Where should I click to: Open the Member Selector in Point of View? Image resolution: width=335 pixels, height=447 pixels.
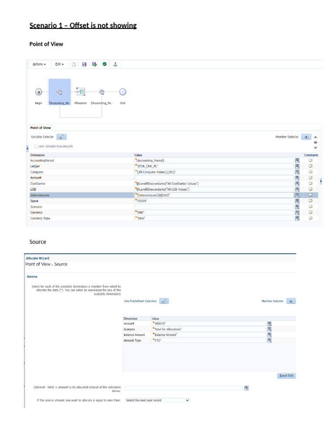tap(306, 137)
